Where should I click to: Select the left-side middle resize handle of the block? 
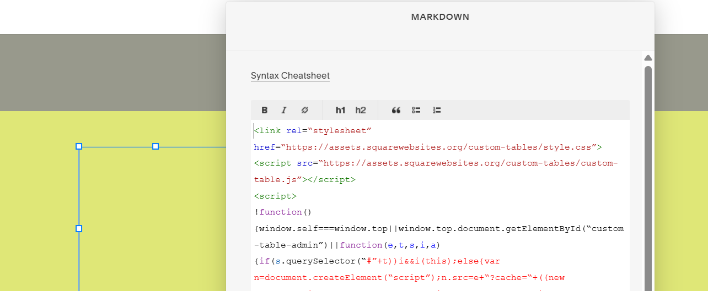pyautogui.click(x=79, y=228)
